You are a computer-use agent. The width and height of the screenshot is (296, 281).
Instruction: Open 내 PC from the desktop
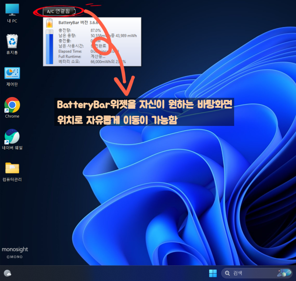tap(11, 11)
